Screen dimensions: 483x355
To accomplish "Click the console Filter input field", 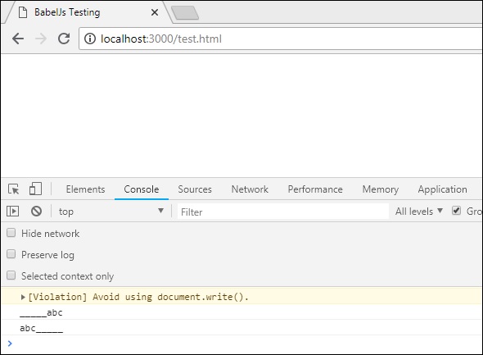I will pyautogui.click(x=282, y=212).
